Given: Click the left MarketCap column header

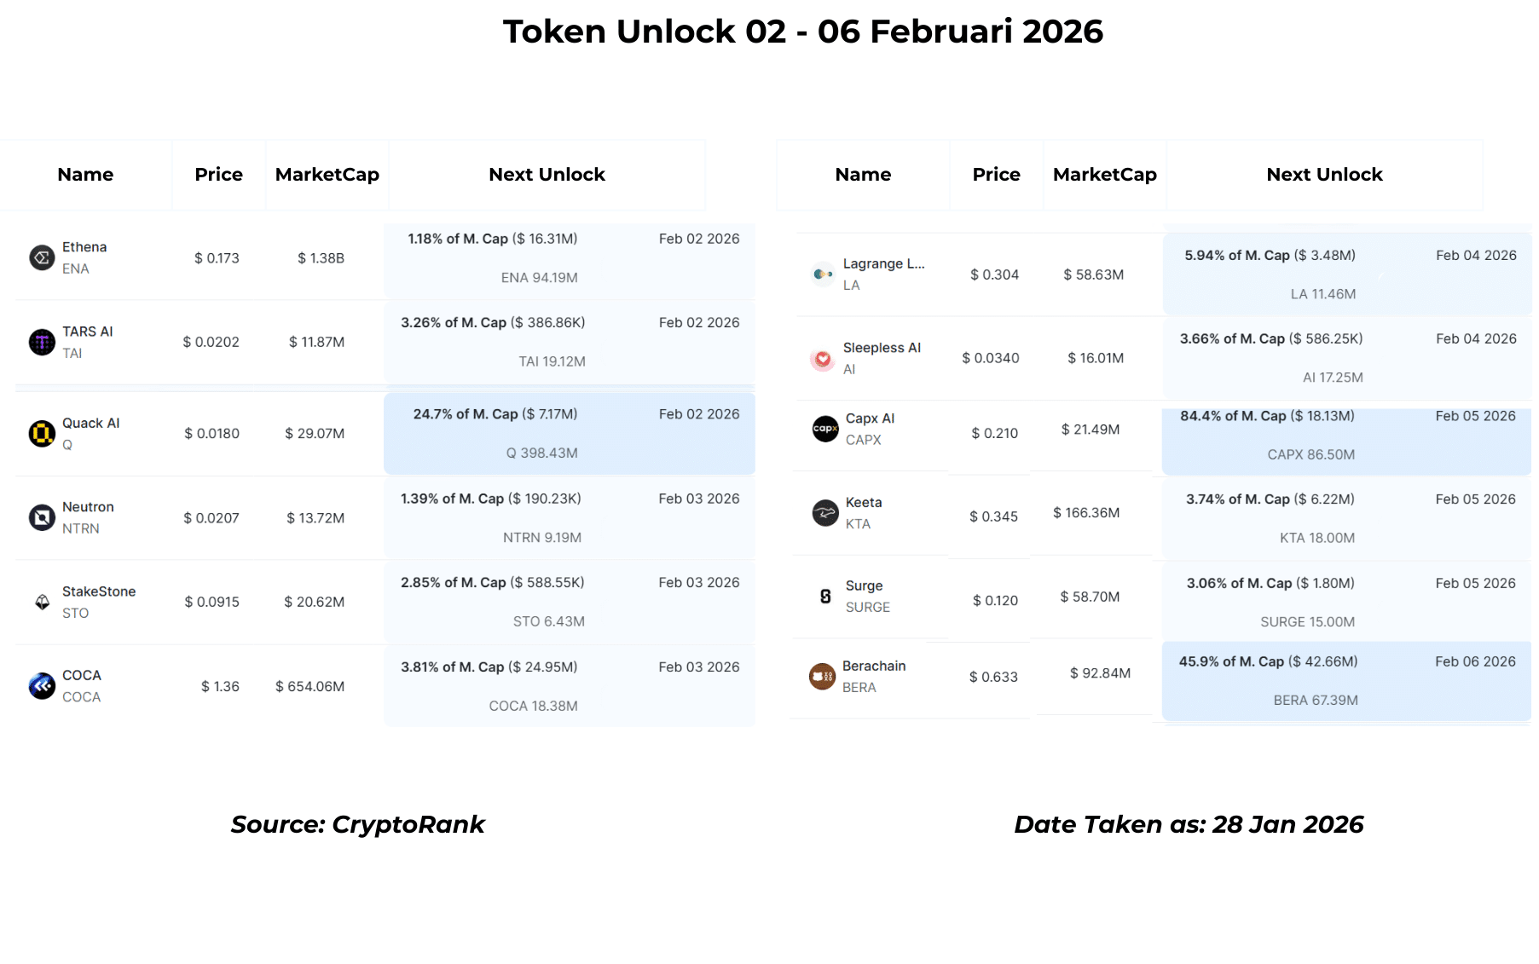Looking at the screenshot, I should pyautogui.click(x=327, y=175).
